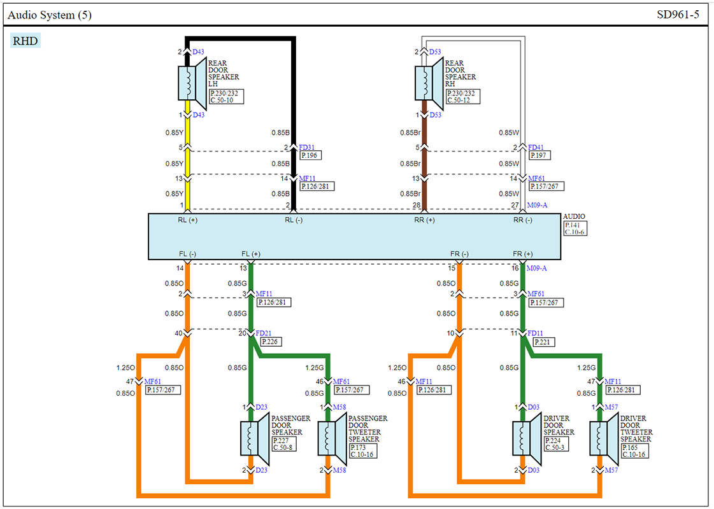This screenshot has width=714, height=509.
Task: Click the Audio System (5) title
Action: 50,15
